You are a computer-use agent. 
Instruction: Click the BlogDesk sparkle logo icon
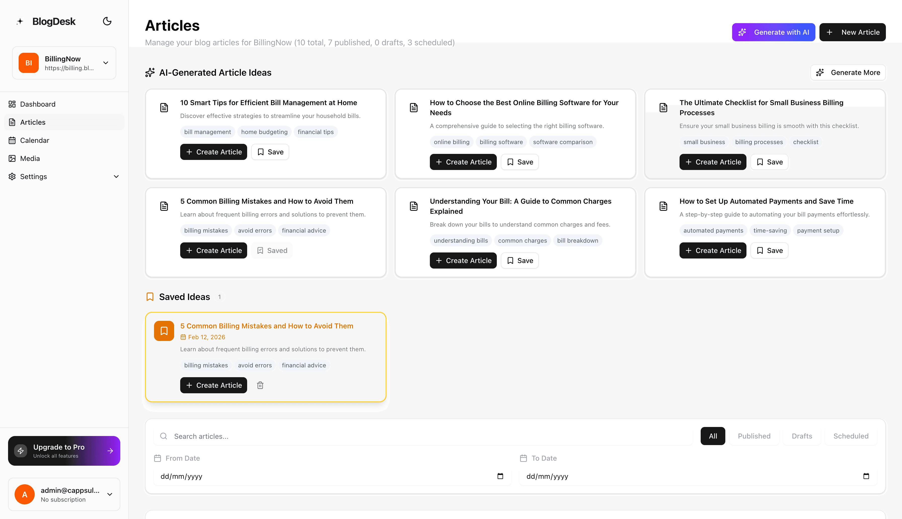coord(20,21)
